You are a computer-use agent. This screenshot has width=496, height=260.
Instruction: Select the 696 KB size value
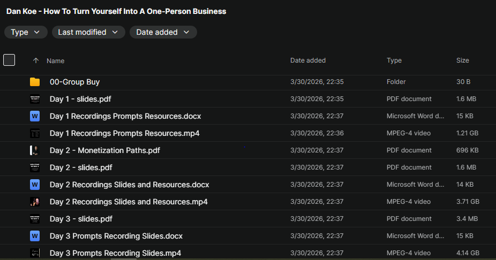(x=467, y=150)
